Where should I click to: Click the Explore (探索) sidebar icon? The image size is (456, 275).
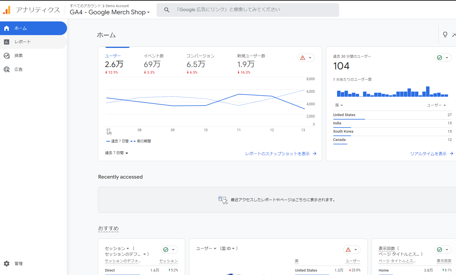point(7,56)
